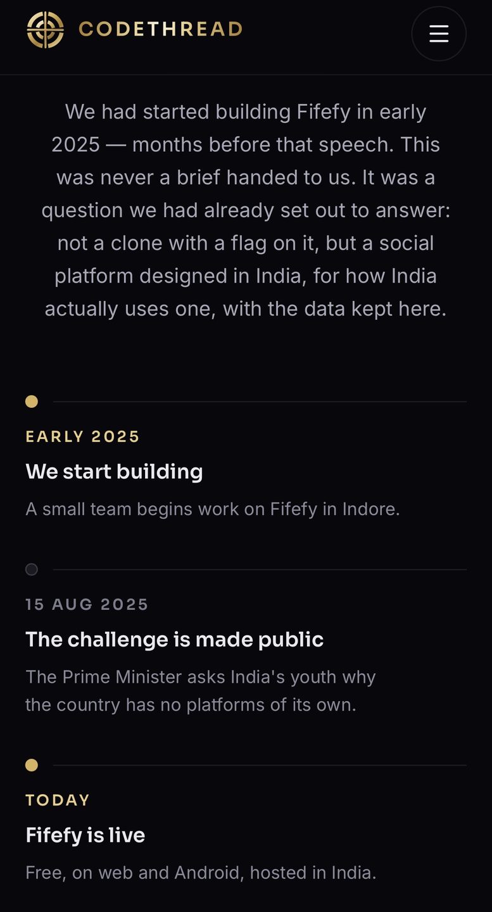Click the divider line beside the grey dot

pyautogui.click(x=260, y=569)
